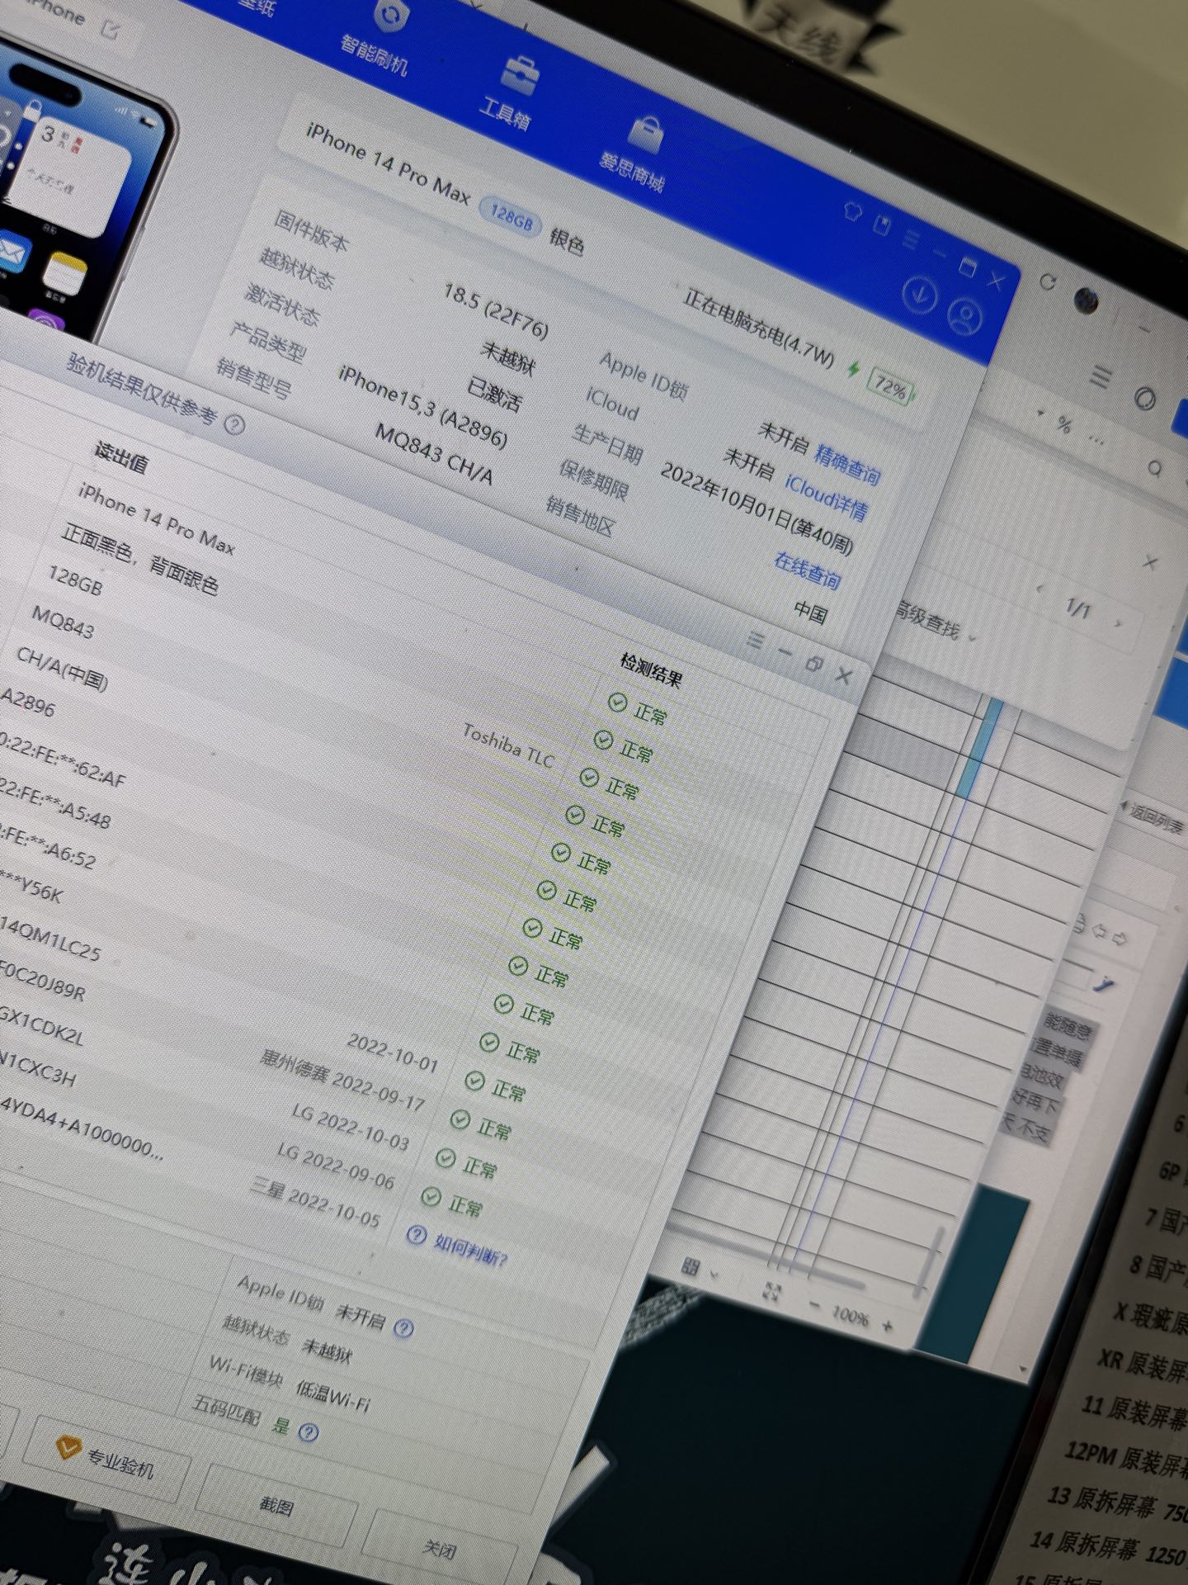Viewport: 1188px width, 1585px height.
Task: Click the right arrow icon in rightmost window
Action: tap(1120, 939)
